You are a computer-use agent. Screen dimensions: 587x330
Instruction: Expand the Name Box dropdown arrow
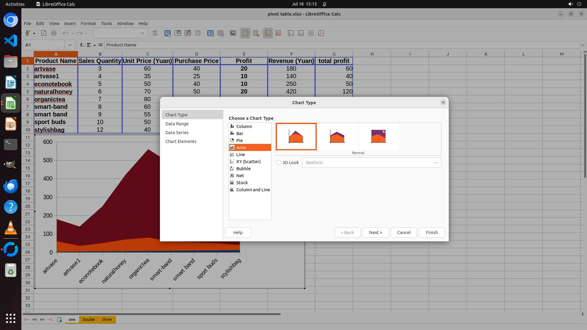pyautogui.click(x=70, y=45)
